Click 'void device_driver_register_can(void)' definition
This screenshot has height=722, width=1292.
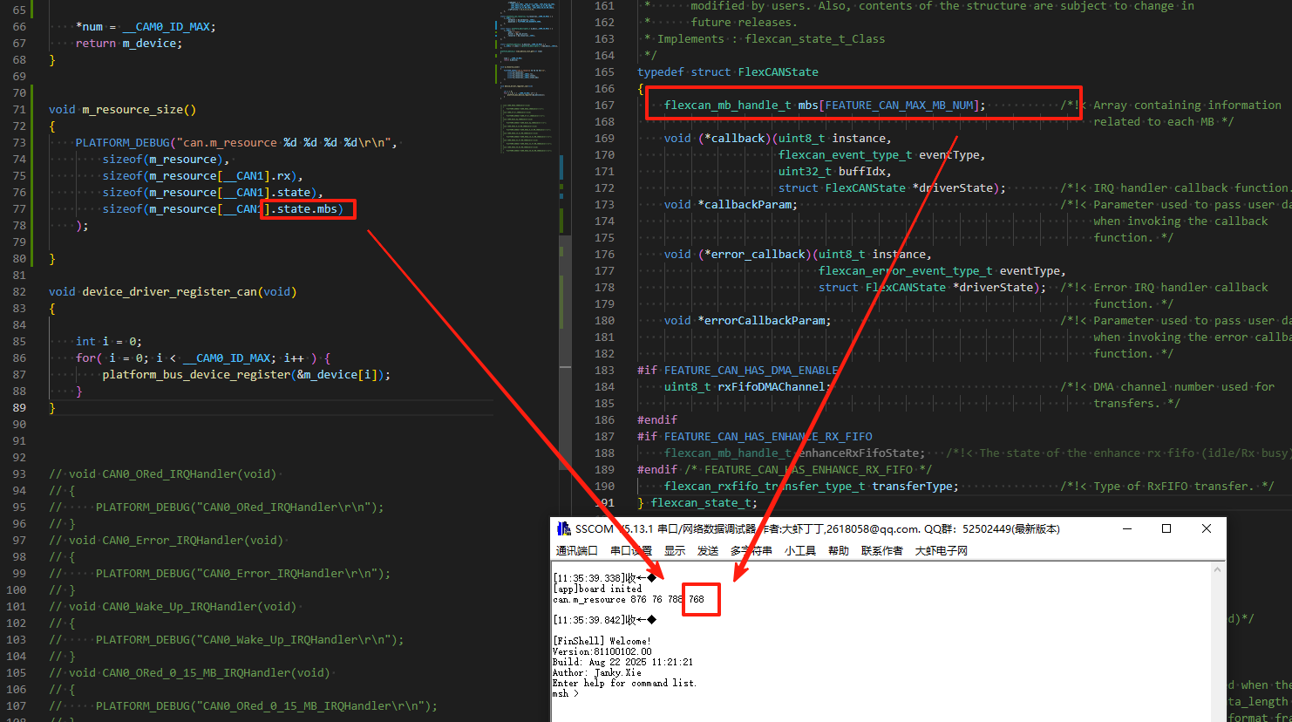pyautogui.click(x=173, y=291)
